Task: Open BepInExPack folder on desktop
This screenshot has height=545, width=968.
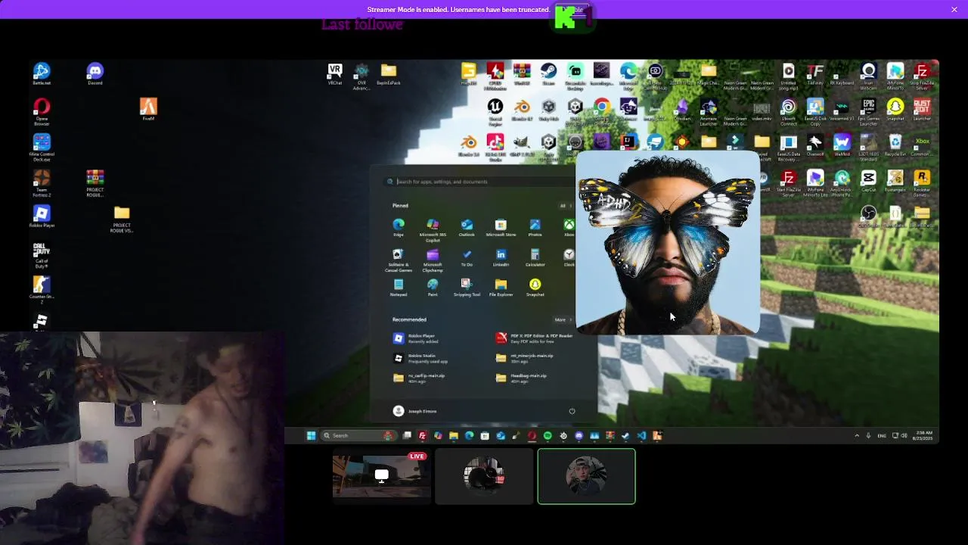Action: coord(389,73)
